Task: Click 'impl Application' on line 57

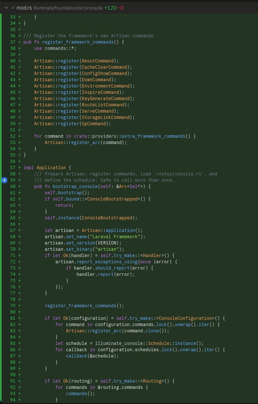Action: coord(45,168)
